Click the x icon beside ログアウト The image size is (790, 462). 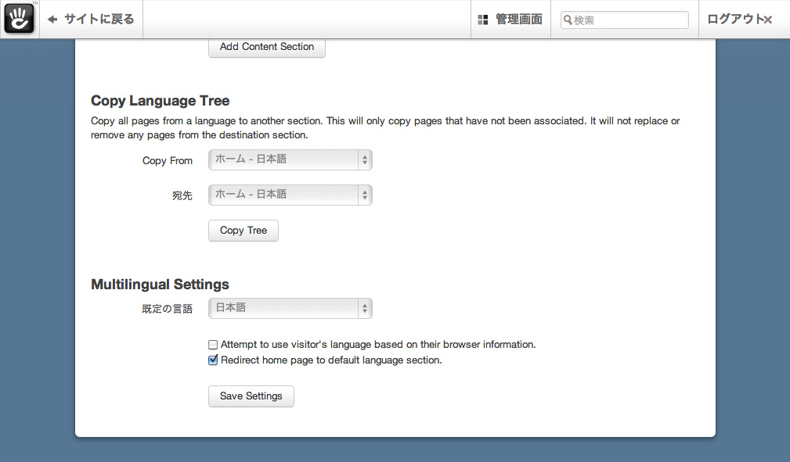(768, 20)
